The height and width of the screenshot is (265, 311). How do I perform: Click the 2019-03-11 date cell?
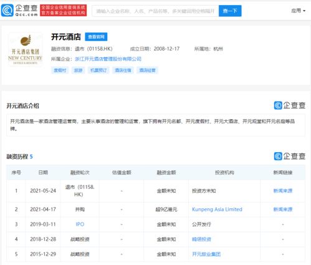pos(43,224)
